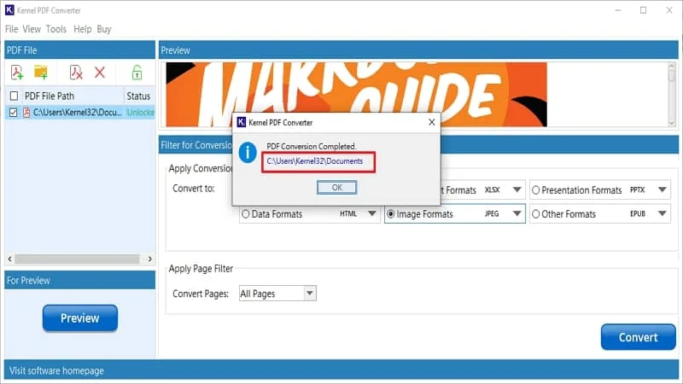Uncheck the C:\Users\Kernel32 file row checkbox
This screenshot has height=384, width=683.
pos(14,113)
